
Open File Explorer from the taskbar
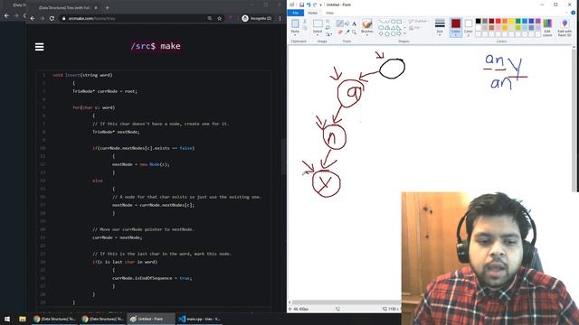pyautogui.click(x=23, y=319)
